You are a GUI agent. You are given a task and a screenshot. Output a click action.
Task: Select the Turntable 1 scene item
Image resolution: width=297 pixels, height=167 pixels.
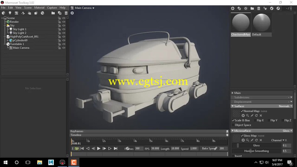pos(17,44)
